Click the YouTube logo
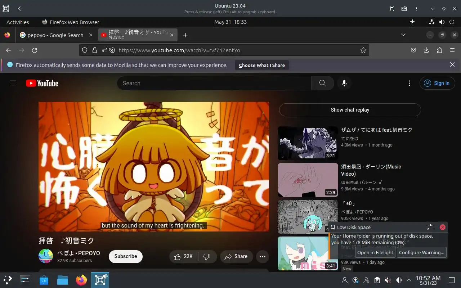This screenshot has width=461, height=288. pos(42,83)
